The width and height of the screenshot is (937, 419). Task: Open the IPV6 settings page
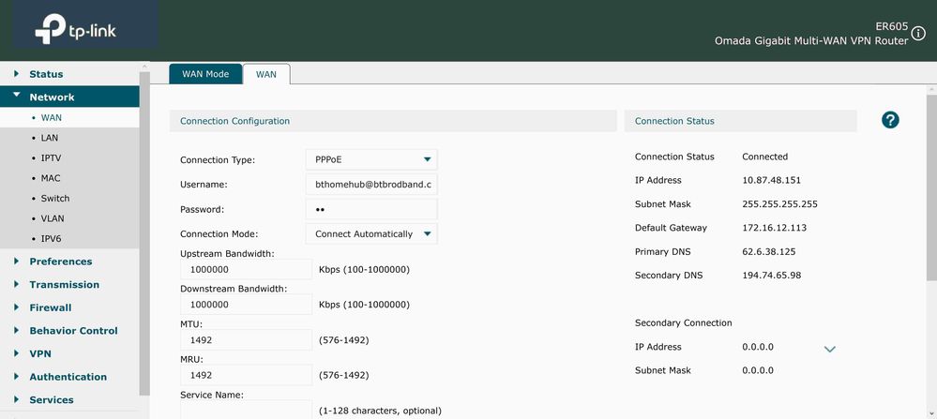click(x=52, y=239)
